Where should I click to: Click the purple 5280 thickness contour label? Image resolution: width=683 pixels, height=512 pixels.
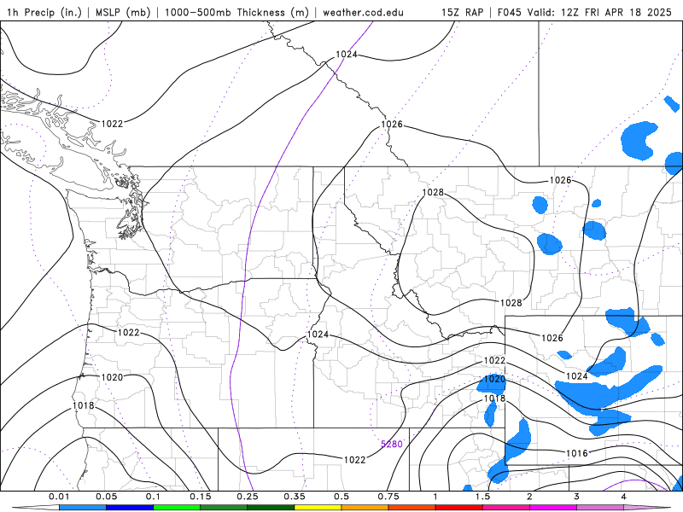pyautogui.click(x=392, y=444)
